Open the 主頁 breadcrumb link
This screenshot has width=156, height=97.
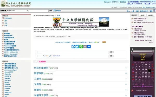(x=58, y=16)
